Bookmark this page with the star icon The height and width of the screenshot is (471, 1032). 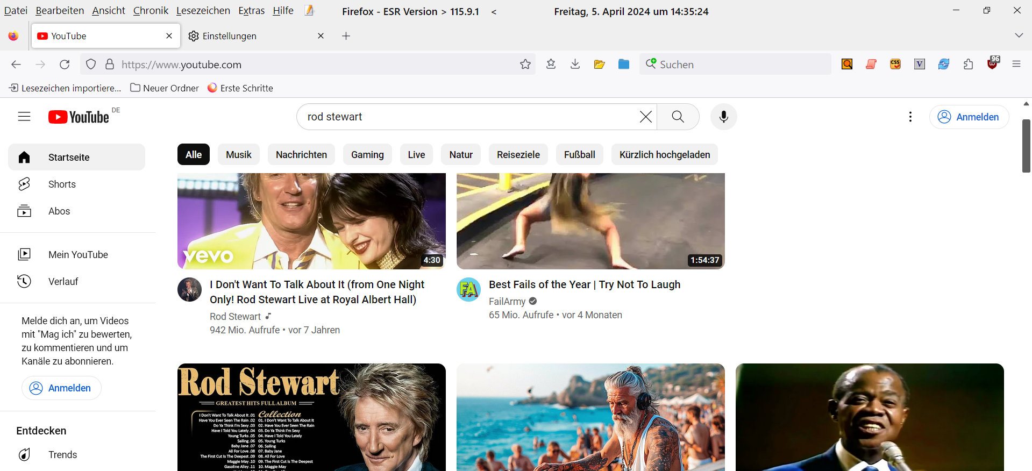pos(525,65)
